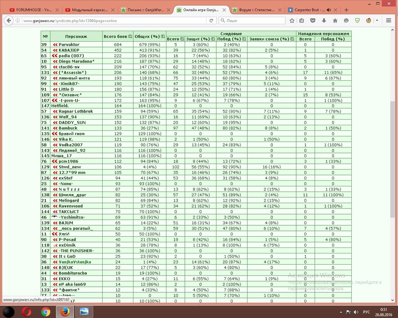Expand the extension dropdown arrow beside monkey icon
This screenshot has height=318, width=398.
click(x=377, y=21)
